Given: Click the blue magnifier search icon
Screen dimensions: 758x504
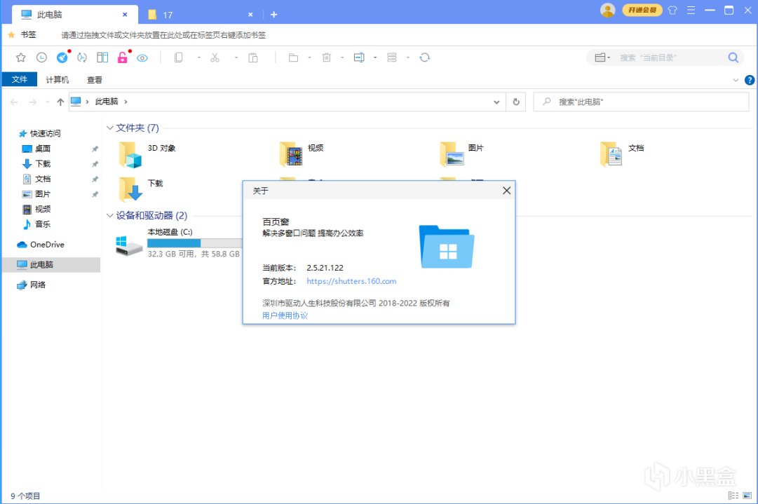Looking at the screenshot, I should click(733, 57).
